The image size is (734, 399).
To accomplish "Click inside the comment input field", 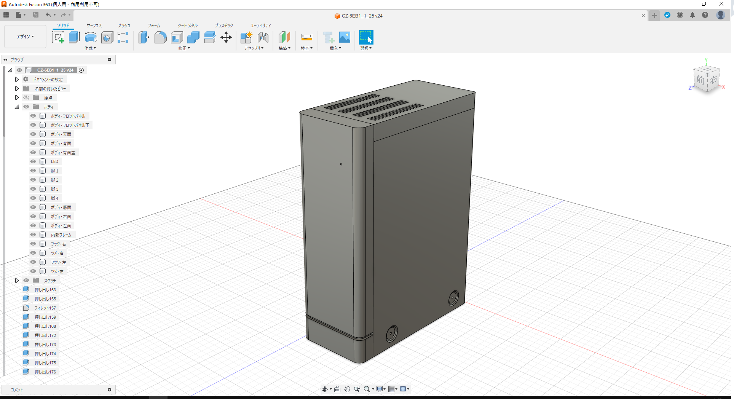I will (57, 389).
